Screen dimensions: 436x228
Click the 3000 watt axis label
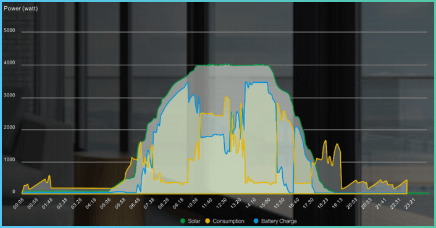click(9, 95)
